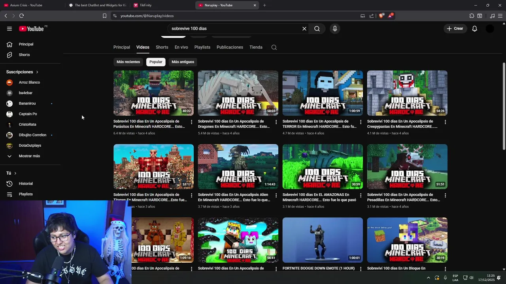Play the Dragones video thumbnail
Image resolution: width=506 pixels, height=284 pixels.
click(238, 93)
